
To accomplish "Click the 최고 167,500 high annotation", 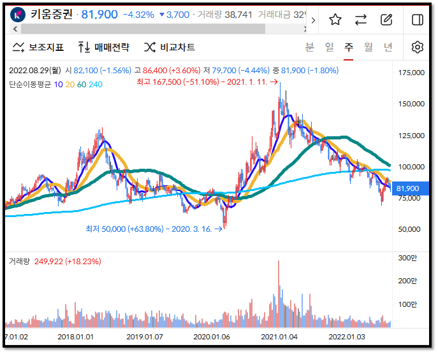I will point(207,82).
